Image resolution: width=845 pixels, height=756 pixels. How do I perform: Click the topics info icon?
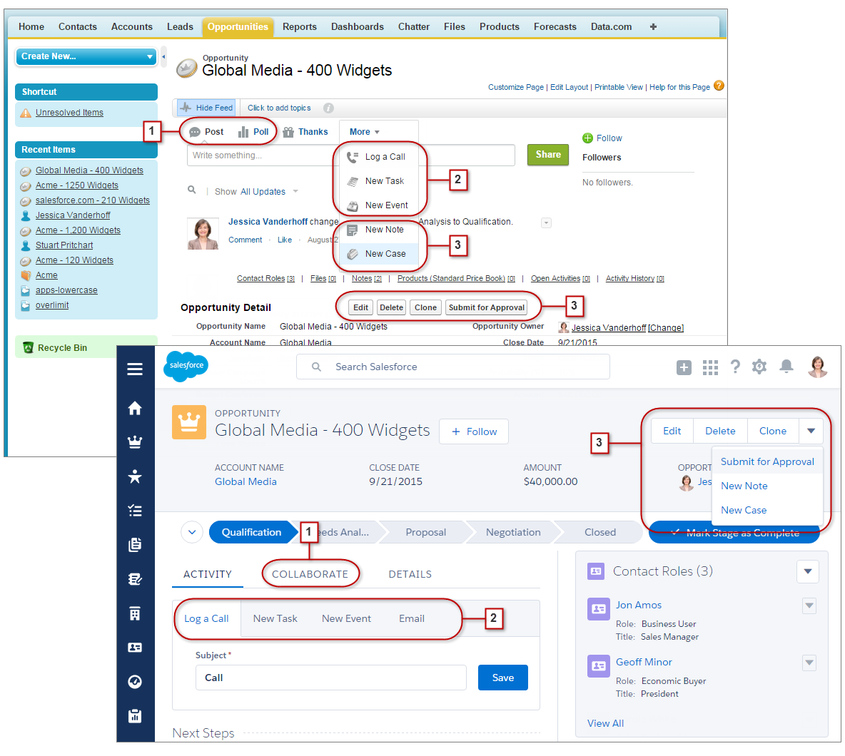tap(328, 108)
